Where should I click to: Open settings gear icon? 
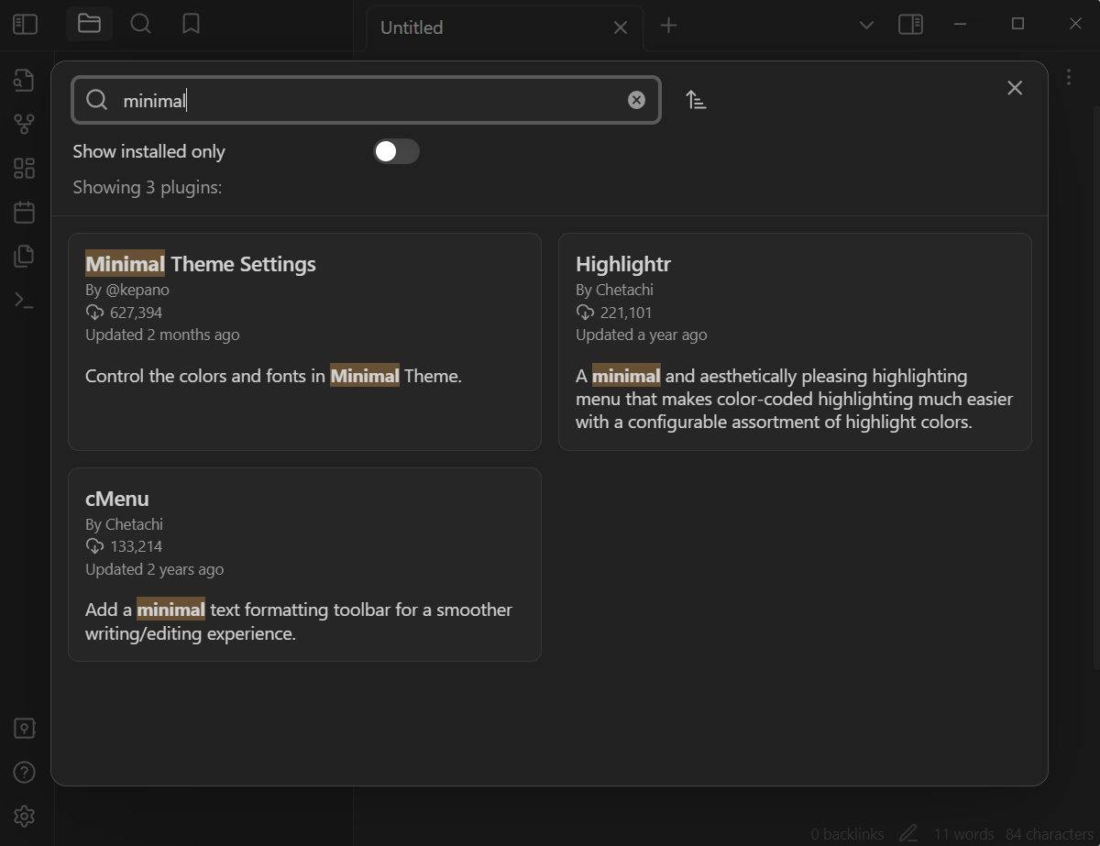pyautogui.click(x=25, y=816)
